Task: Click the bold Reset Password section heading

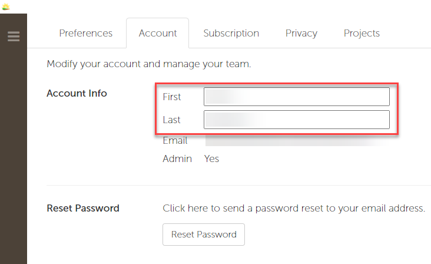Action: coord(83,208)
